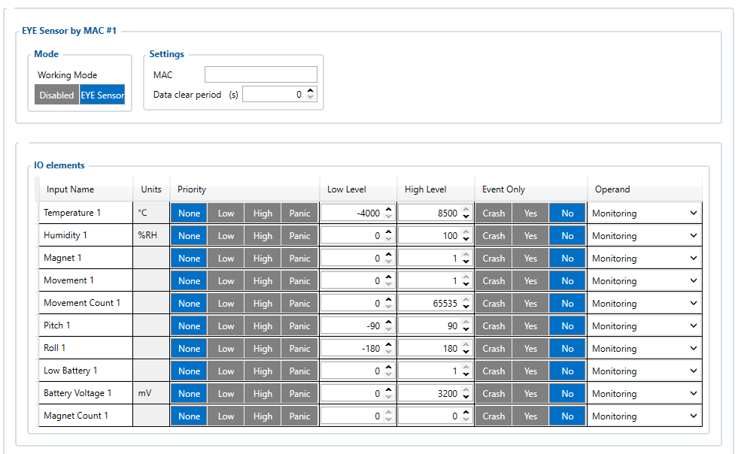The height and width of the screenshot is (454, 738).
Task: Raise Battery Voltage 1 High Level up arrow
Action: click(x=466, y=390)
